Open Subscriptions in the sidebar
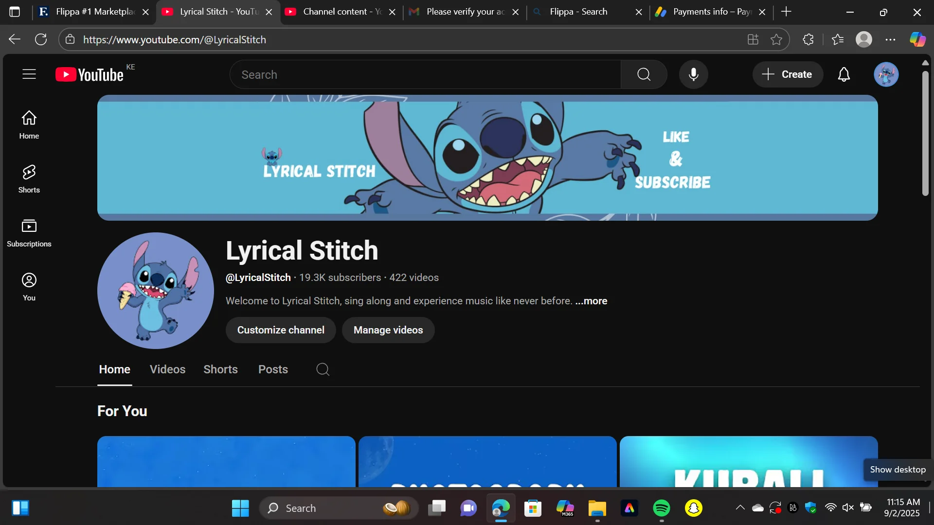Image resolution: width=934 pixels, height=525 pixels. click(x=29, y=233)
